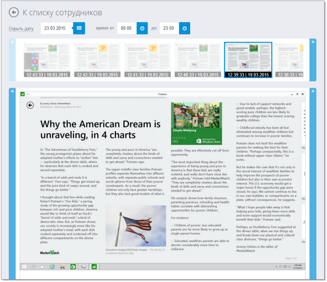Viewport: 327px width, 282px height.
Task: Click the Start button in previewed taskbar
Action: [24, 267]
